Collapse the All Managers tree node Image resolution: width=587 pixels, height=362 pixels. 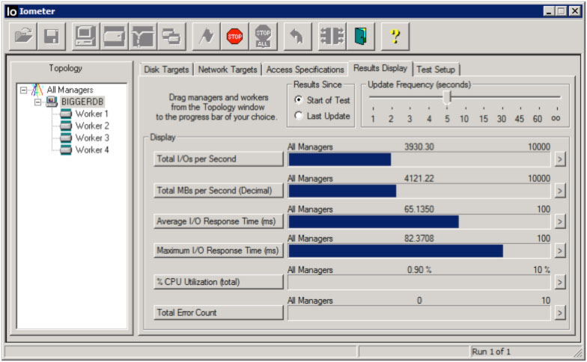[24, 90]
